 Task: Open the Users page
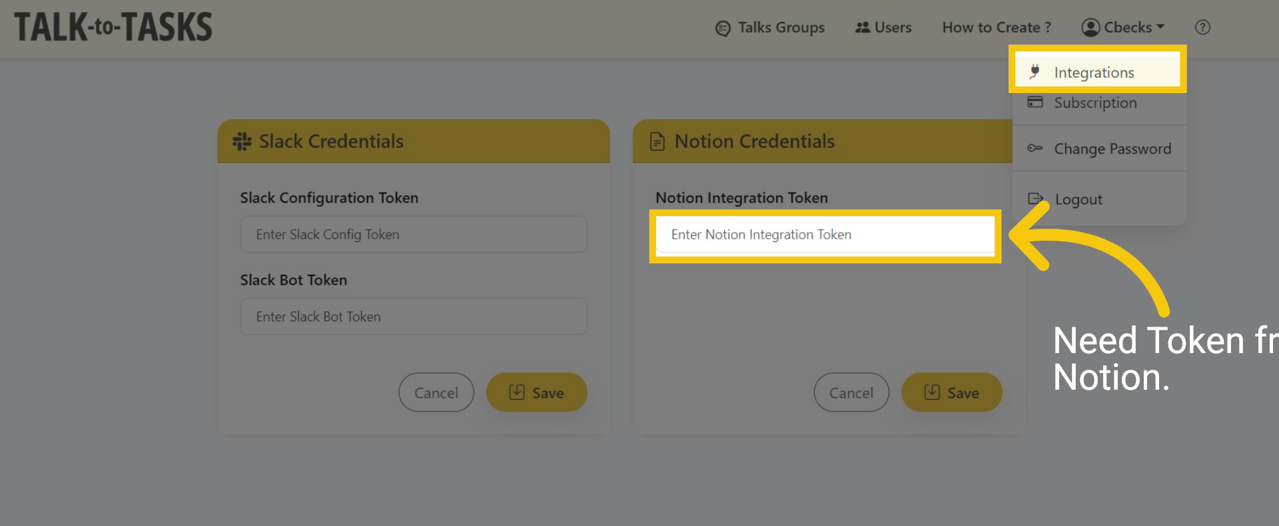point(883,27)
